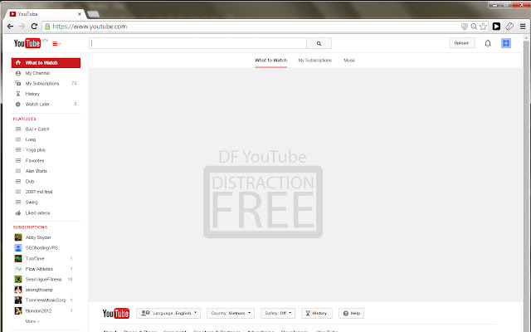Click the shield extension icon in address bar
531x332 pixels.
tap(465, 27)
